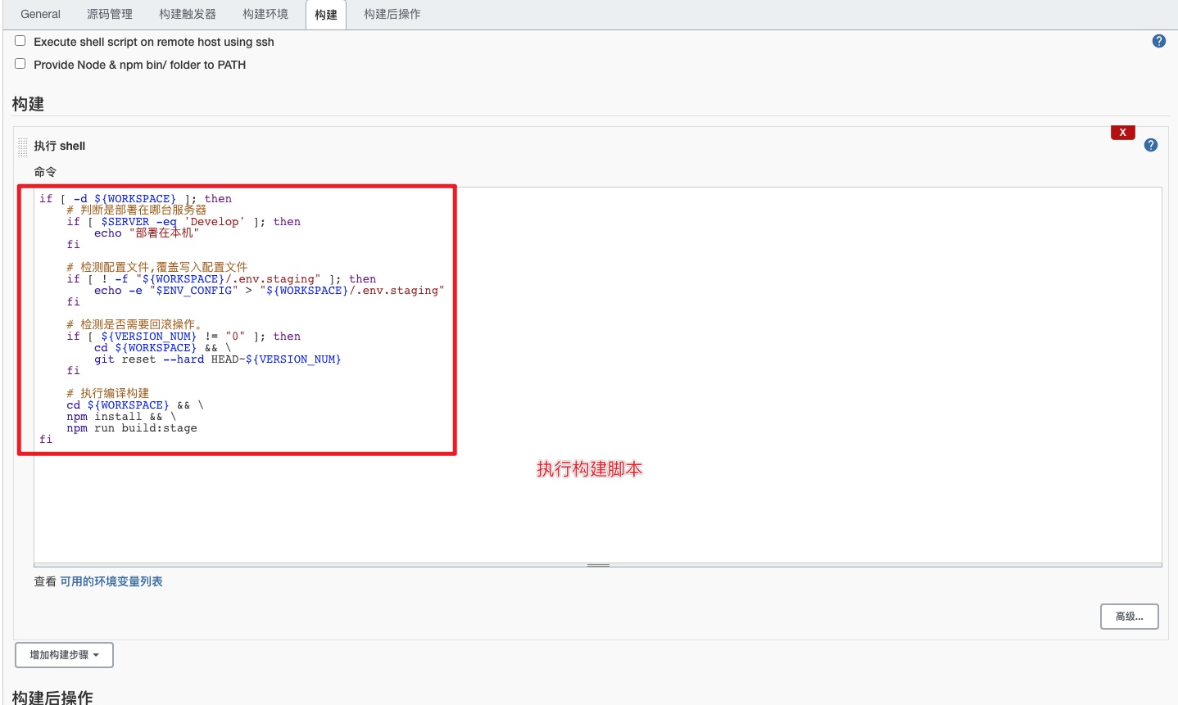Click the '# 判断是部署在哪台服务器' comment line
The width and height of the screenshot is (1178, 705).
tap(137, 210)
